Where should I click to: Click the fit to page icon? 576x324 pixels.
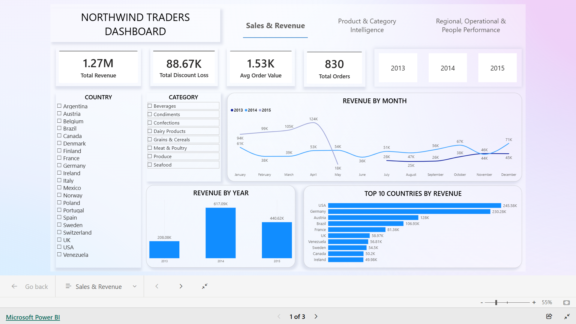[566, 303]
